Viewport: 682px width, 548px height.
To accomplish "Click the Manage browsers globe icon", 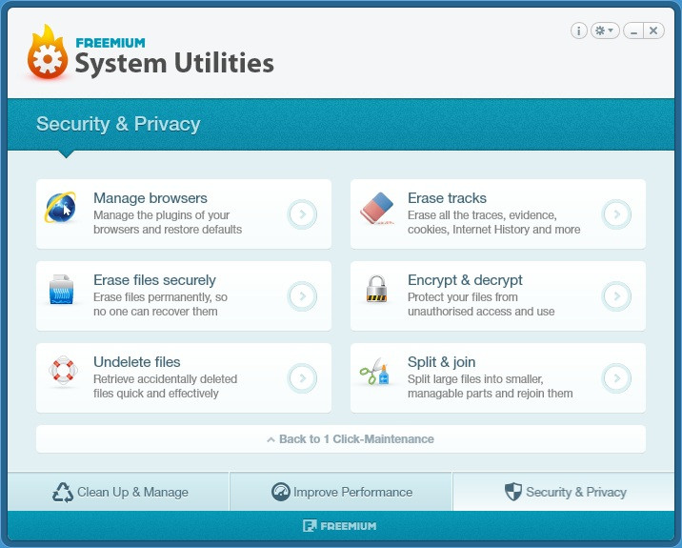I will pos(60,207).
